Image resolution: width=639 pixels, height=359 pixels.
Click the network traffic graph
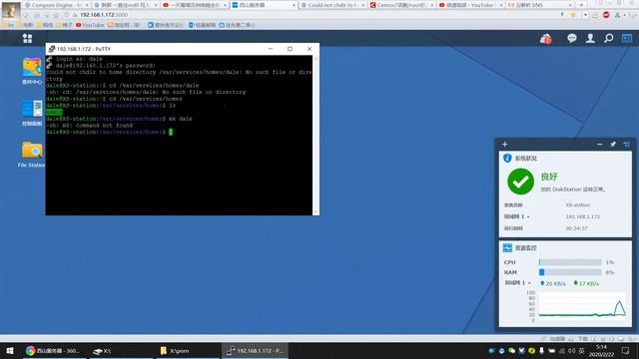(582, 305)
